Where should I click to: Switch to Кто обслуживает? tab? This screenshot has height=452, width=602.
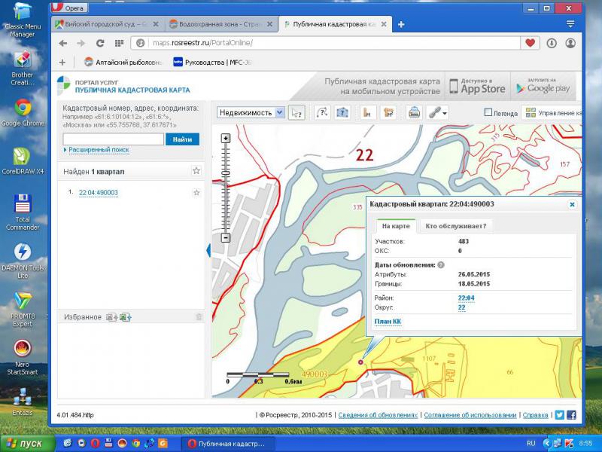(x=456, y=225)
